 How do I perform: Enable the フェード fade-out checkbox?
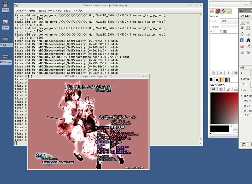[x=242, y=101]
